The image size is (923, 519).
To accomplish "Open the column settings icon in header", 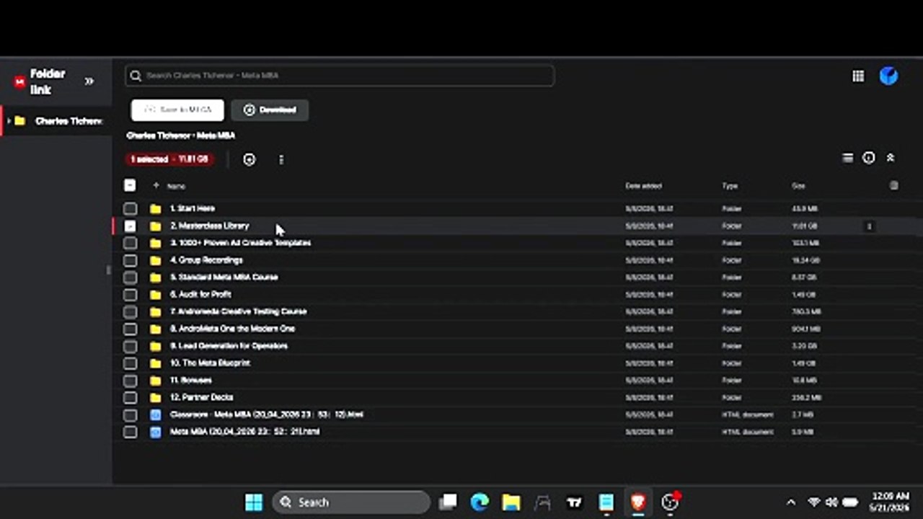I will (894, 185).
